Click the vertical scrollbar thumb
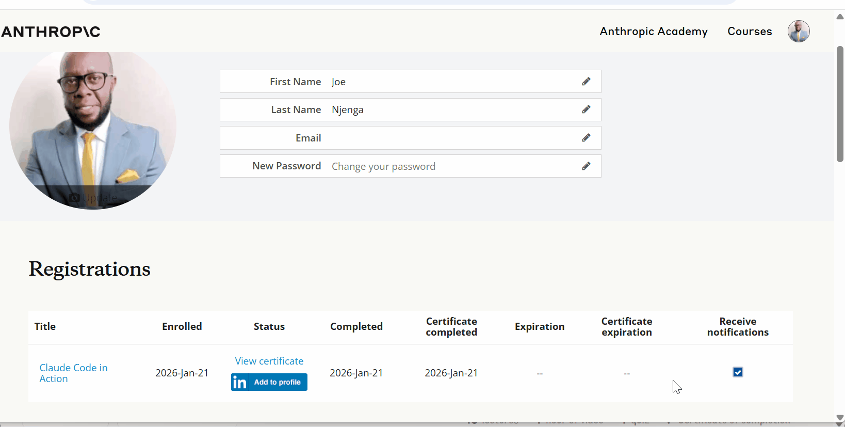Screen dimensions: 845x427 [x=840, y=104]
